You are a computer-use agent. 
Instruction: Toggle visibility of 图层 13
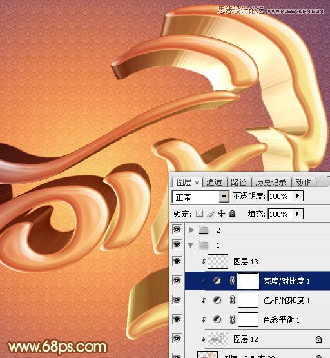(177, 261)
